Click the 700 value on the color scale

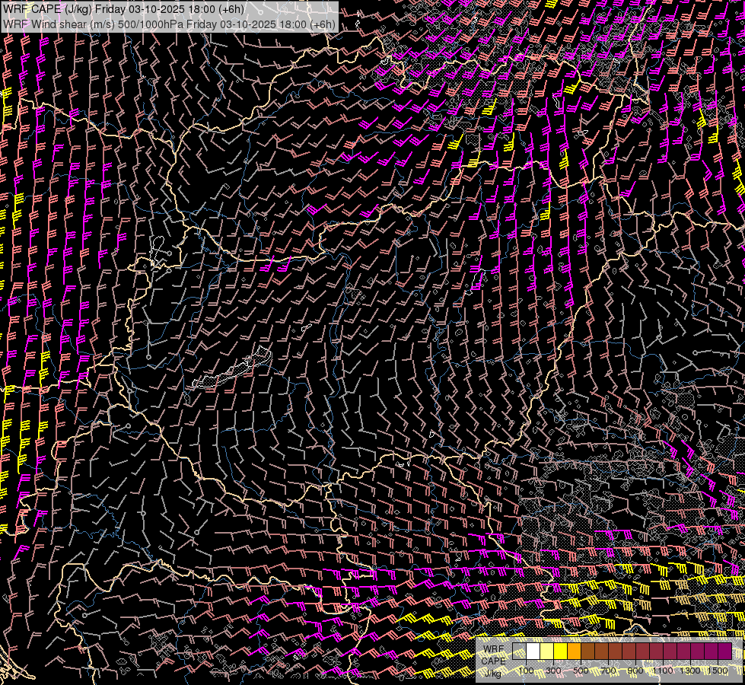tap(608, 671)
